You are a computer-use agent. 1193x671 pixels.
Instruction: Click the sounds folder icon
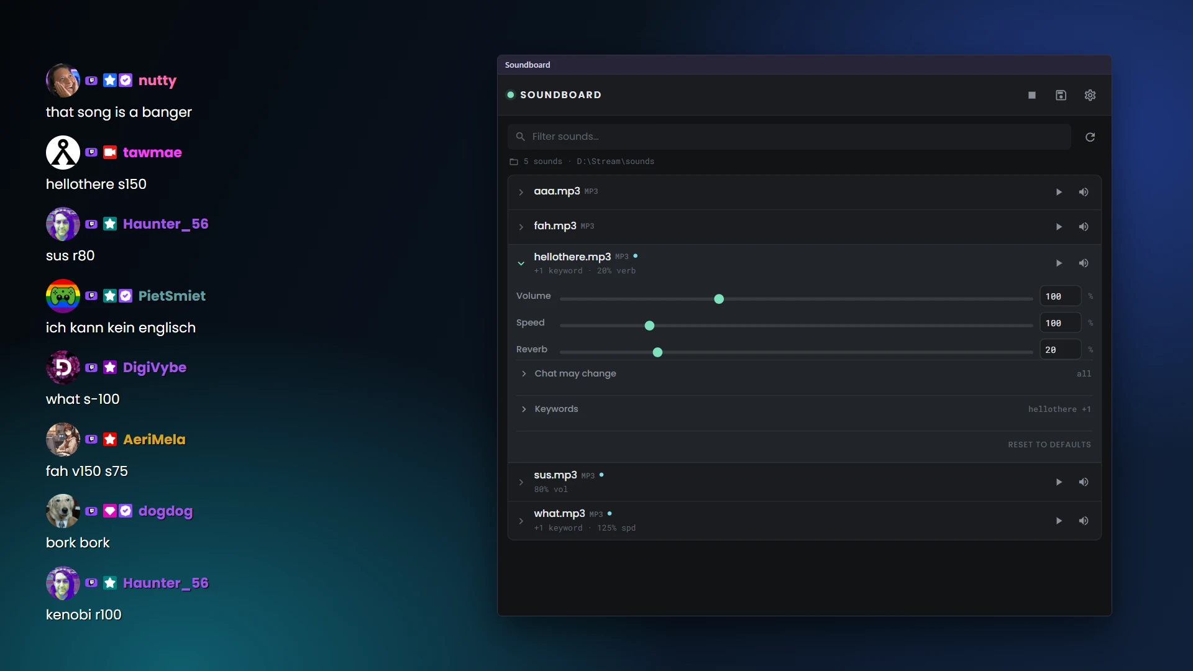pos(514,162)
